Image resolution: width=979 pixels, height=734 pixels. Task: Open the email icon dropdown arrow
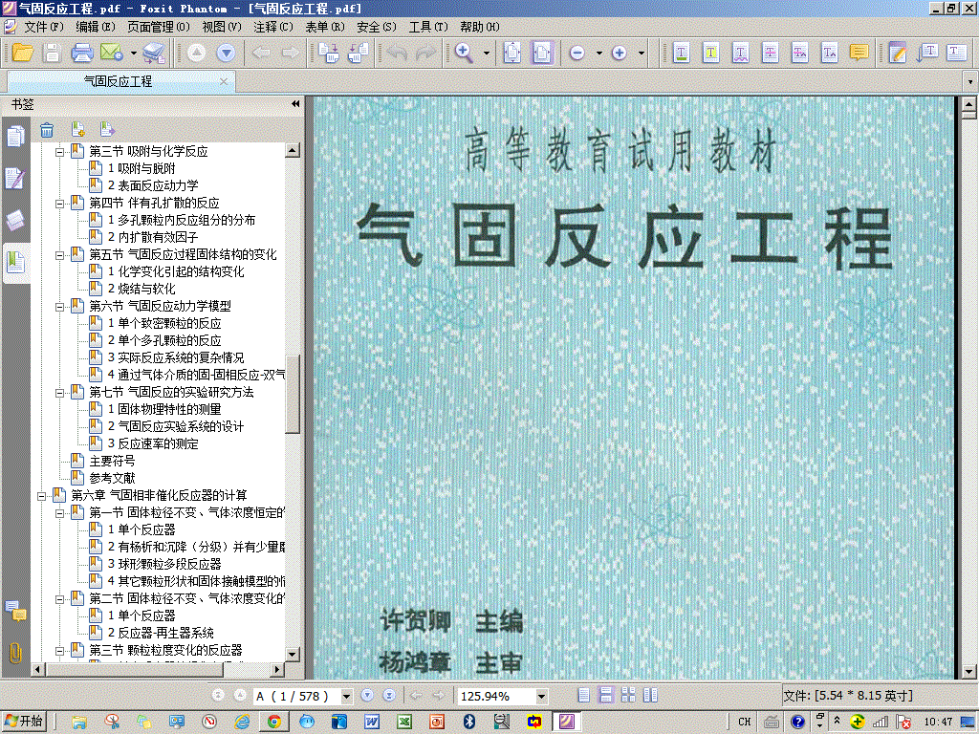pyautogui.click(x=133, y=54)
